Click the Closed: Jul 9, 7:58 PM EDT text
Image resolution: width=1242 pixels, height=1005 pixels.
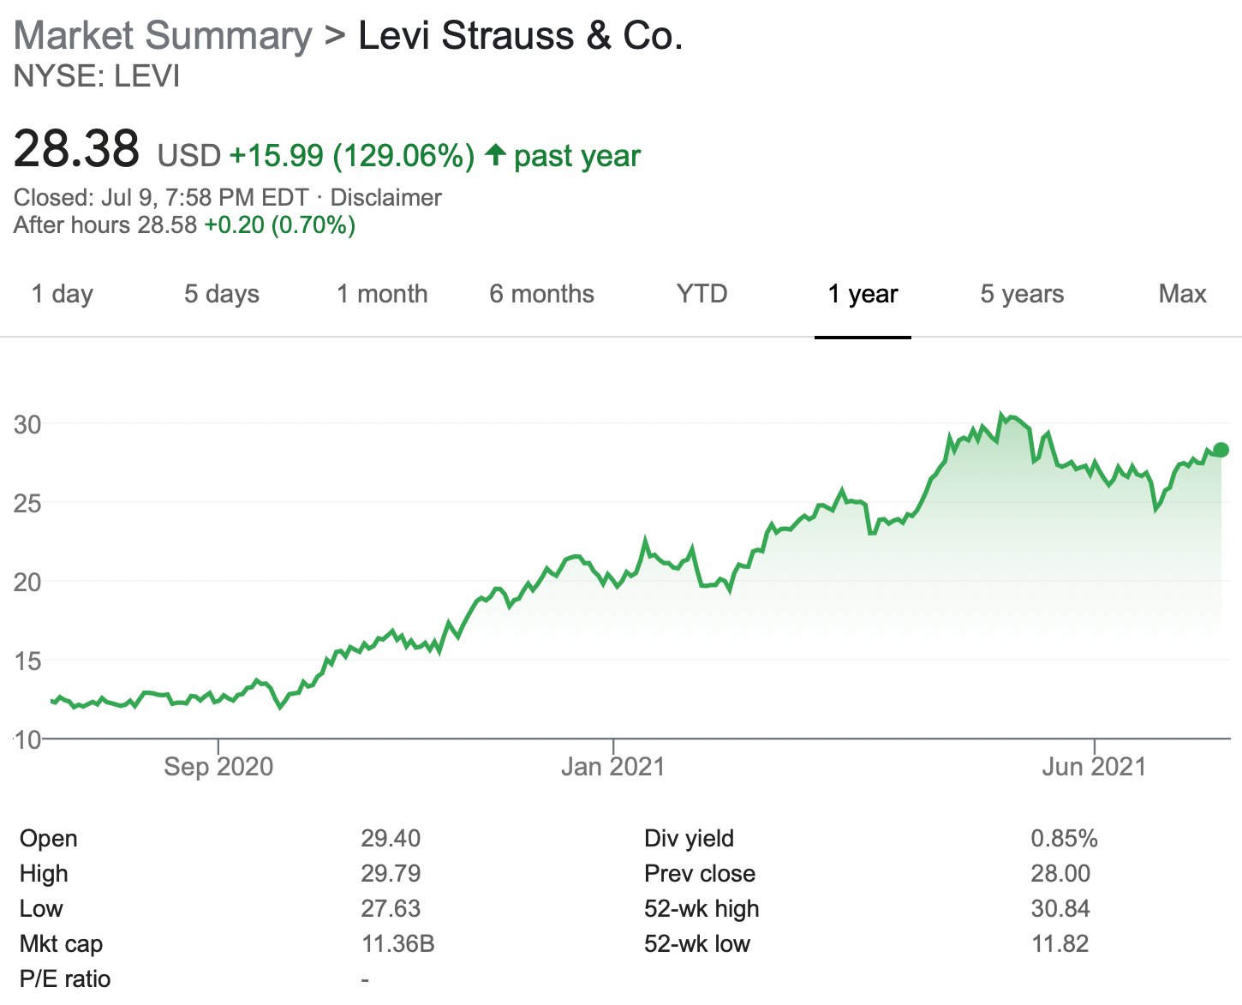[161, 197]
